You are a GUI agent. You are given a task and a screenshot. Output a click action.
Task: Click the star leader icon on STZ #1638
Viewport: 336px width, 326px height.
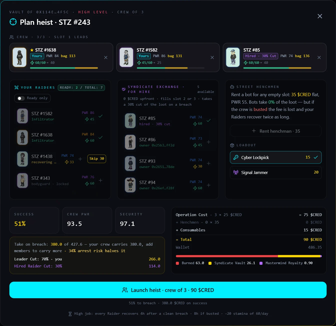32,50
